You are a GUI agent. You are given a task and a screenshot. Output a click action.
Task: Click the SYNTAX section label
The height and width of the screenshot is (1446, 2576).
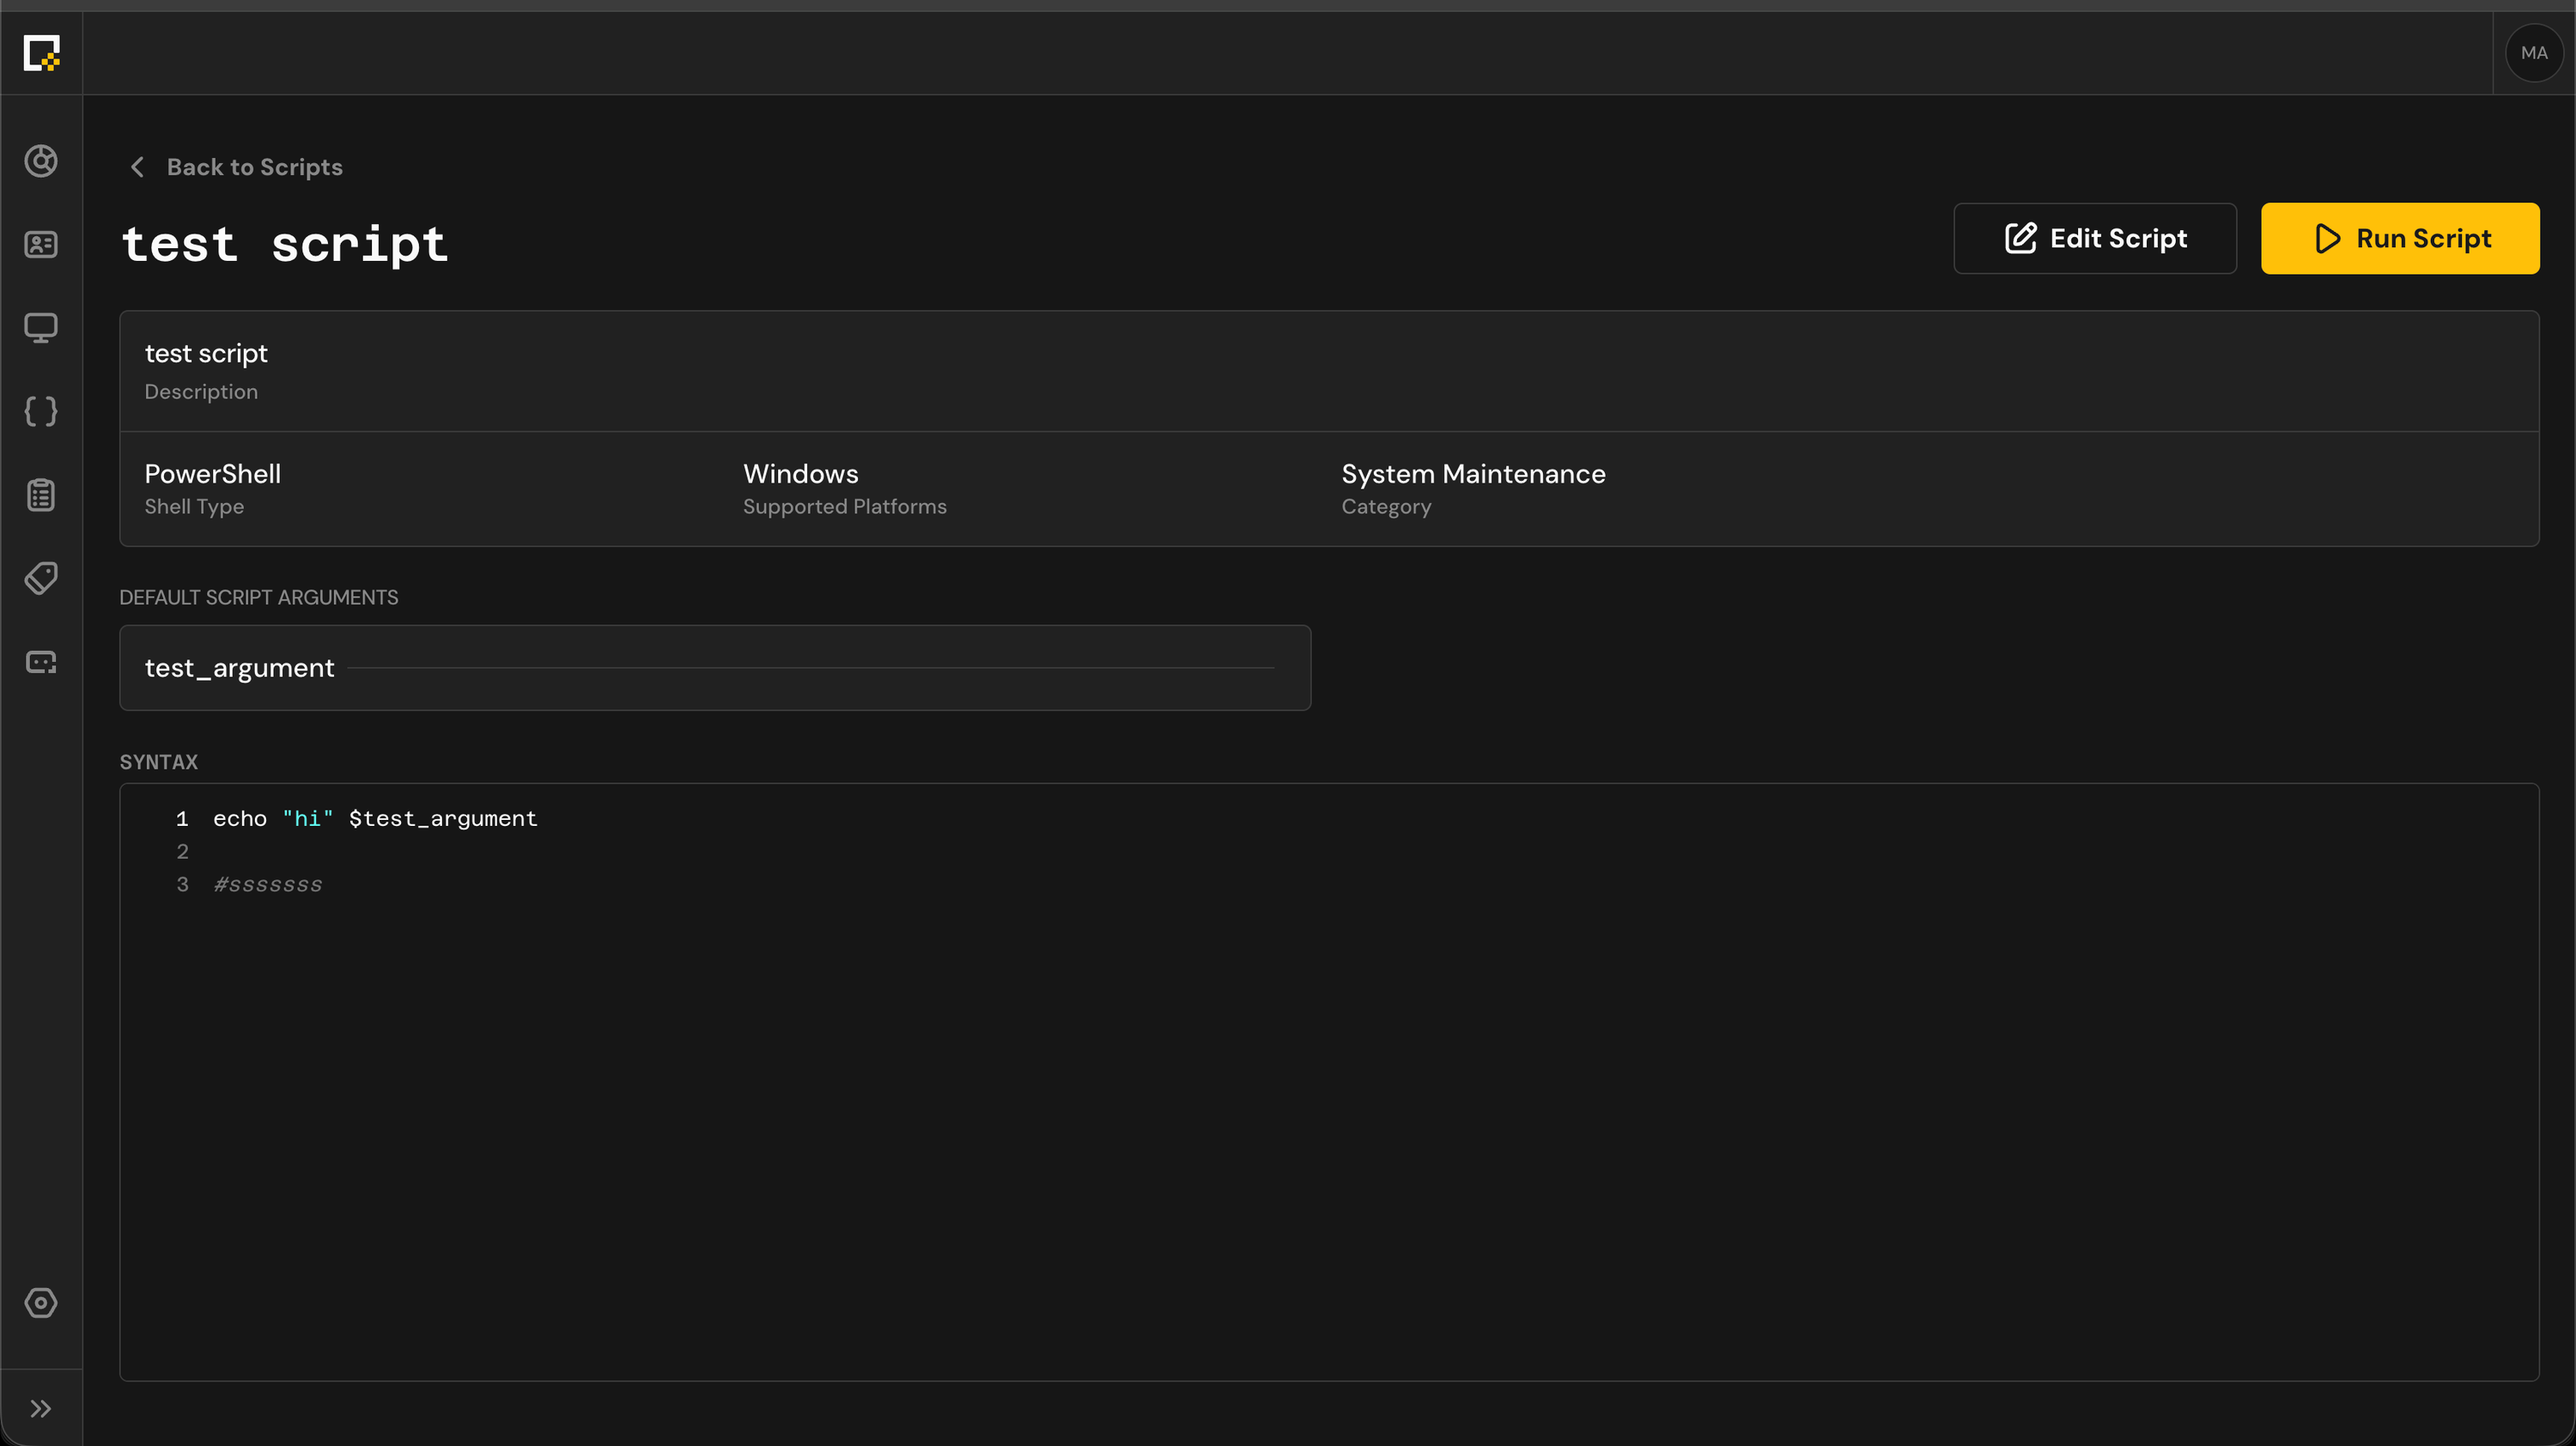coord(159,762)
